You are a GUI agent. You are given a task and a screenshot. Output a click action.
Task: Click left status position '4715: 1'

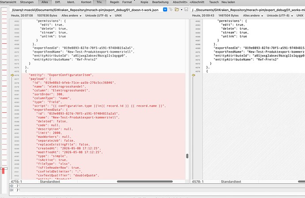click(16, 182)
